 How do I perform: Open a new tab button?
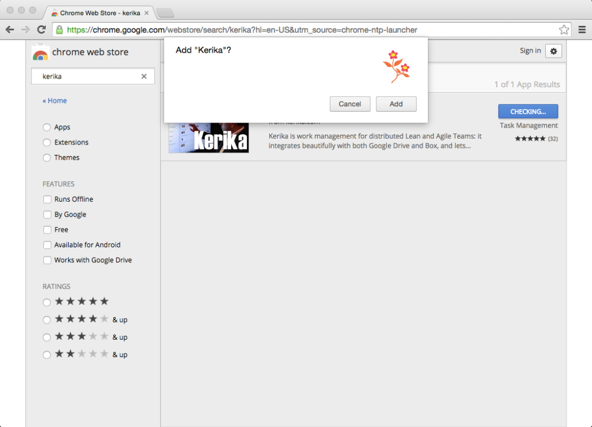coord(165,13)
